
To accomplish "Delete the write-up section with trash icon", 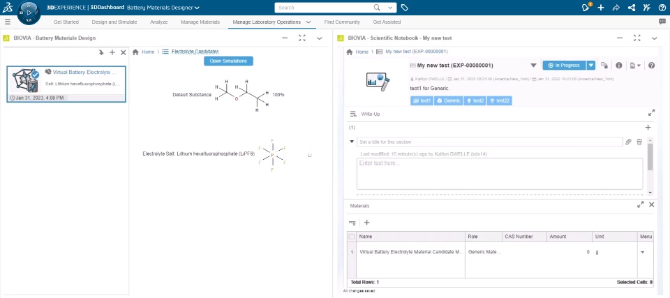I will click(x=639, y=142).
